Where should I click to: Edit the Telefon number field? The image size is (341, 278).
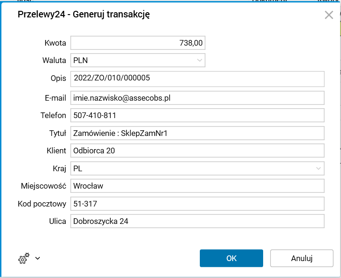pos(197,115)
